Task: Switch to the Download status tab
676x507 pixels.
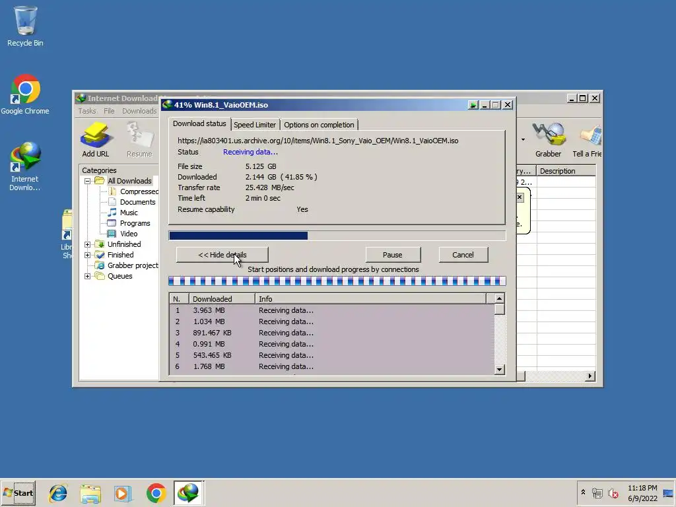Action: (x=199, y=123)
